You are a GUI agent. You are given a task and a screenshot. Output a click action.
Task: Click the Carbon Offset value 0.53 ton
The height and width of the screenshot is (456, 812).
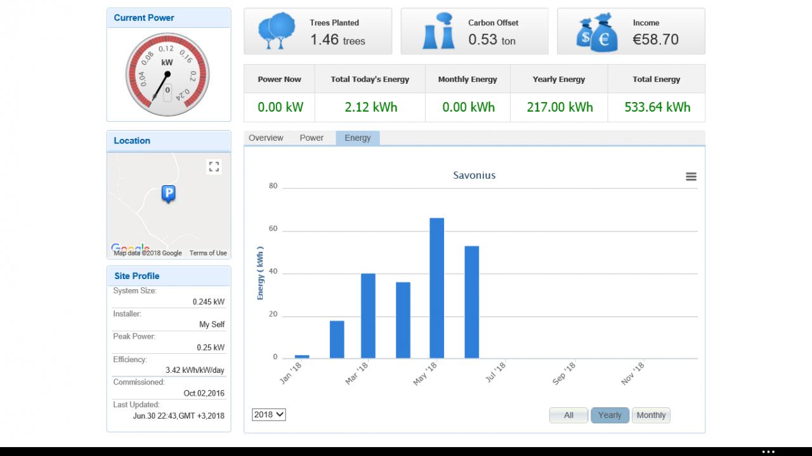(x=492, y=40)
